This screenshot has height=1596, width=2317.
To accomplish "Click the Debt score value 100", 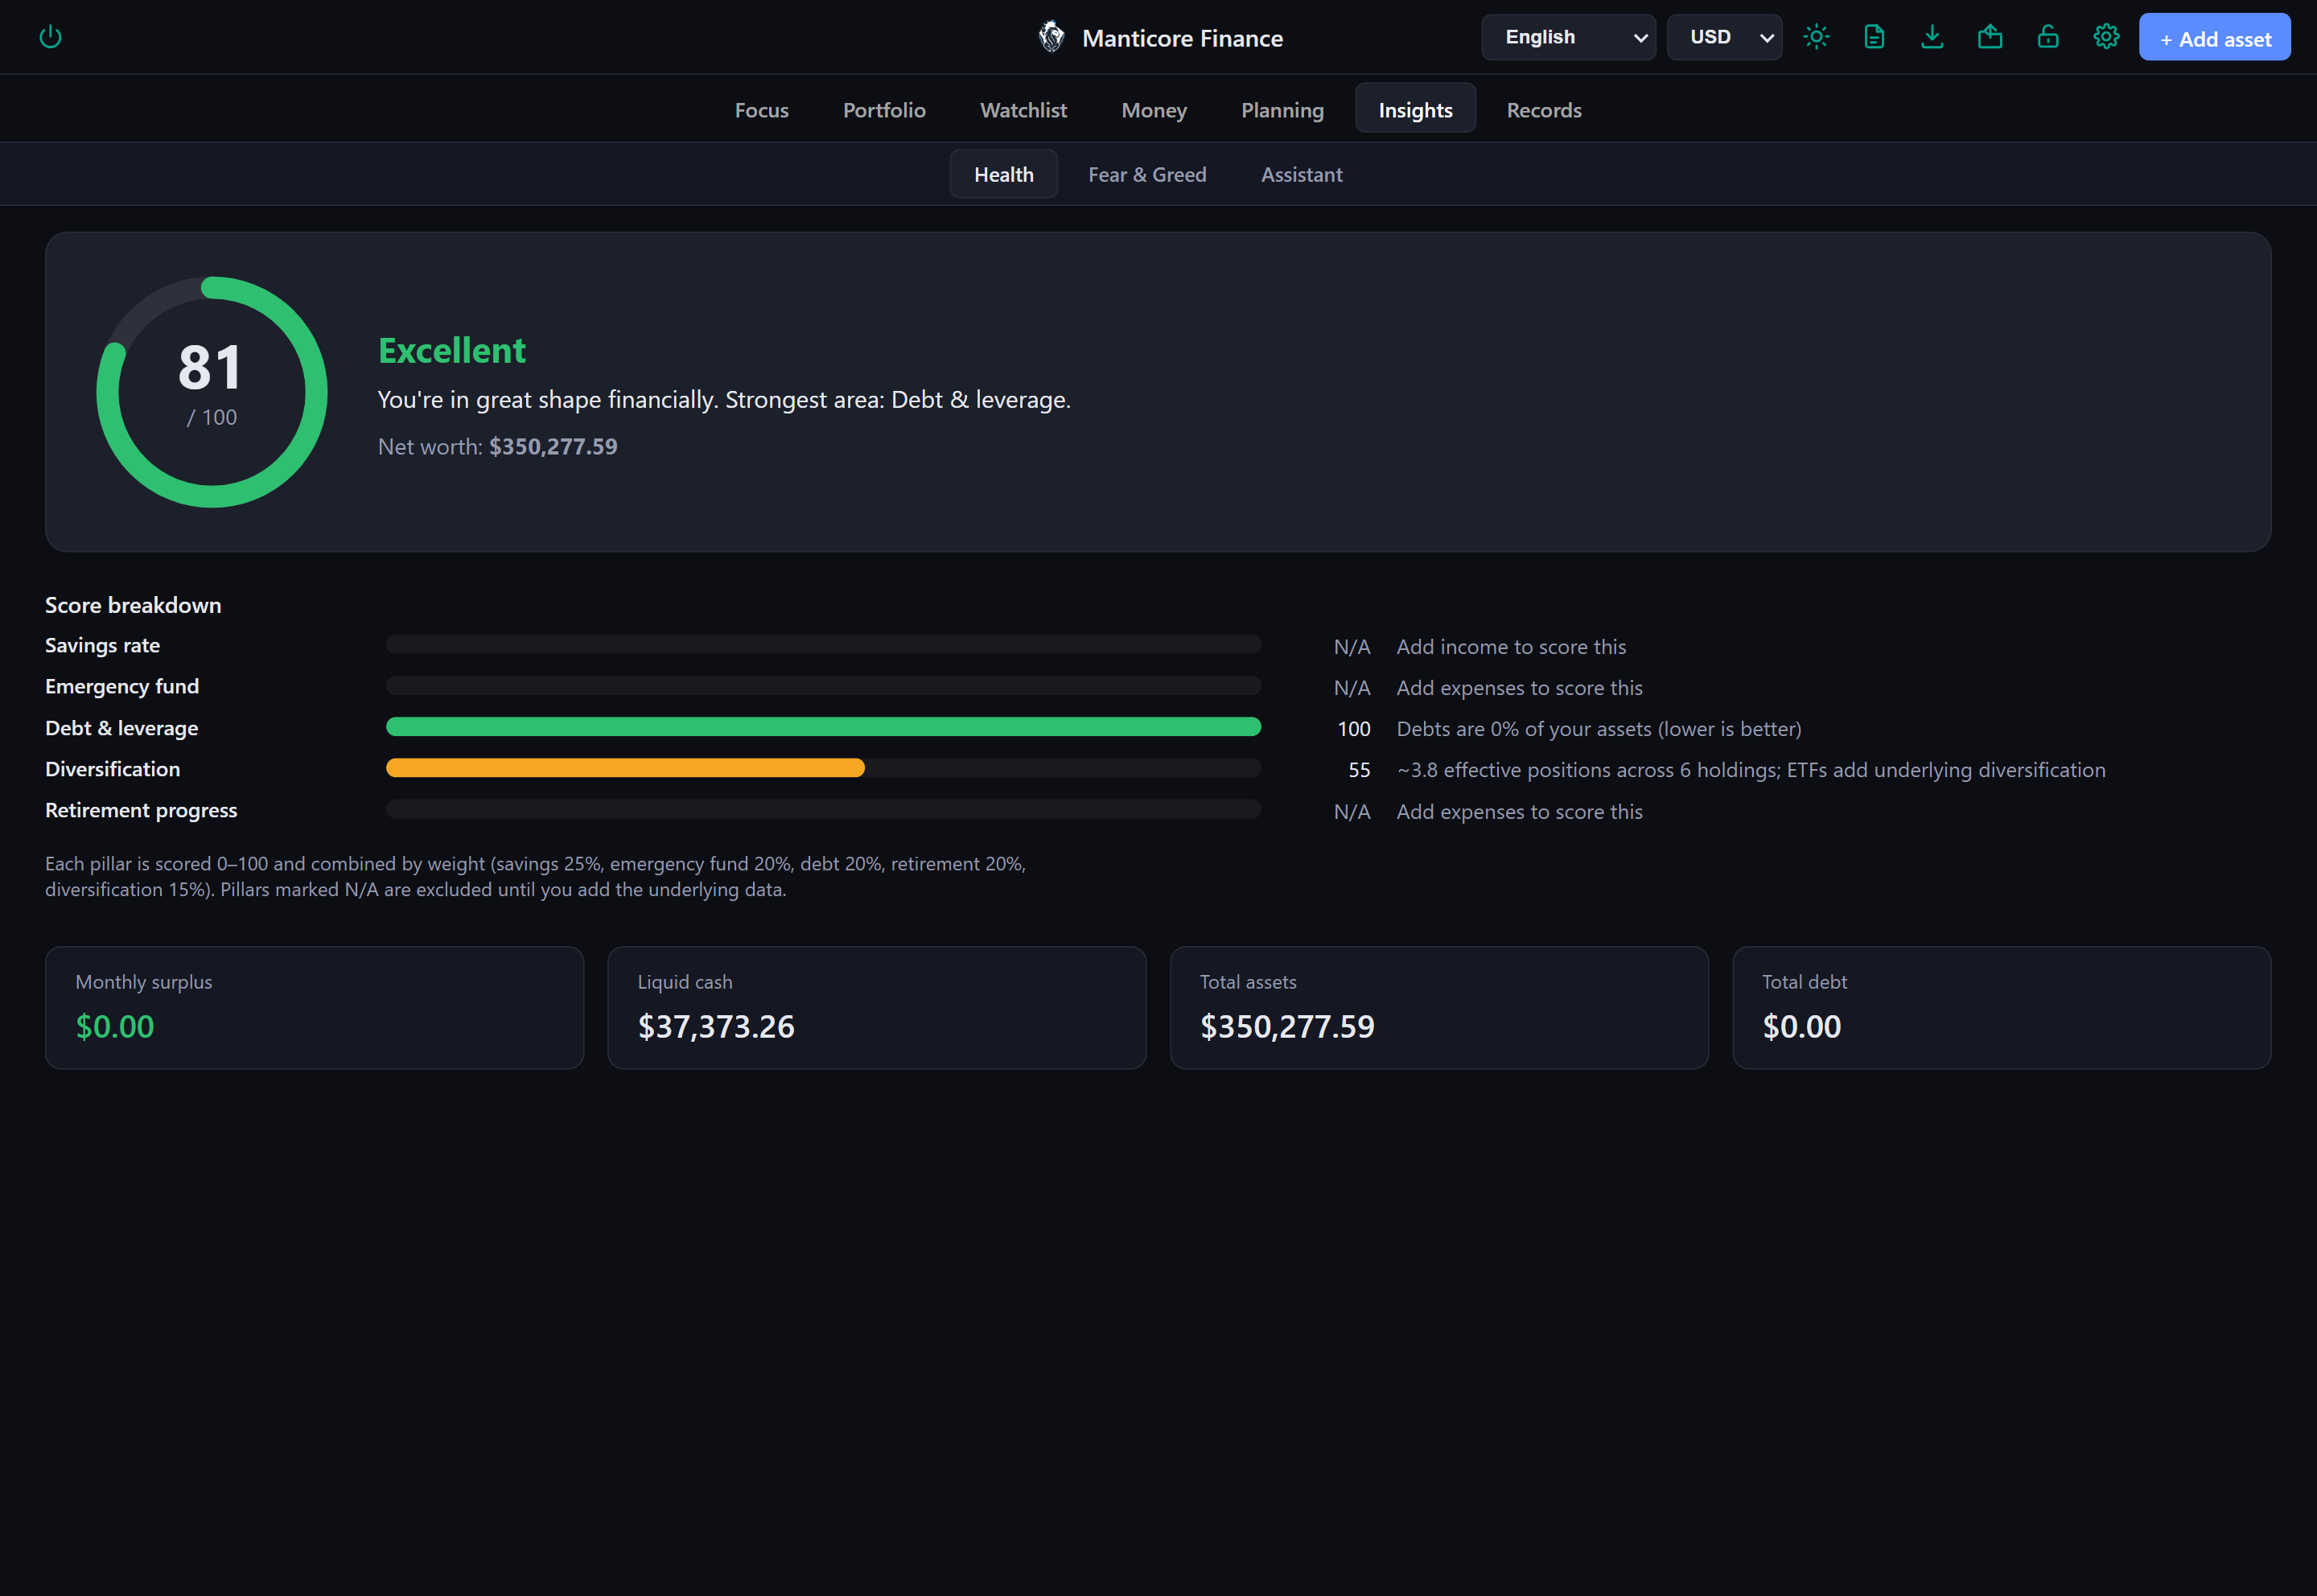I will (x=1354, y=729).
